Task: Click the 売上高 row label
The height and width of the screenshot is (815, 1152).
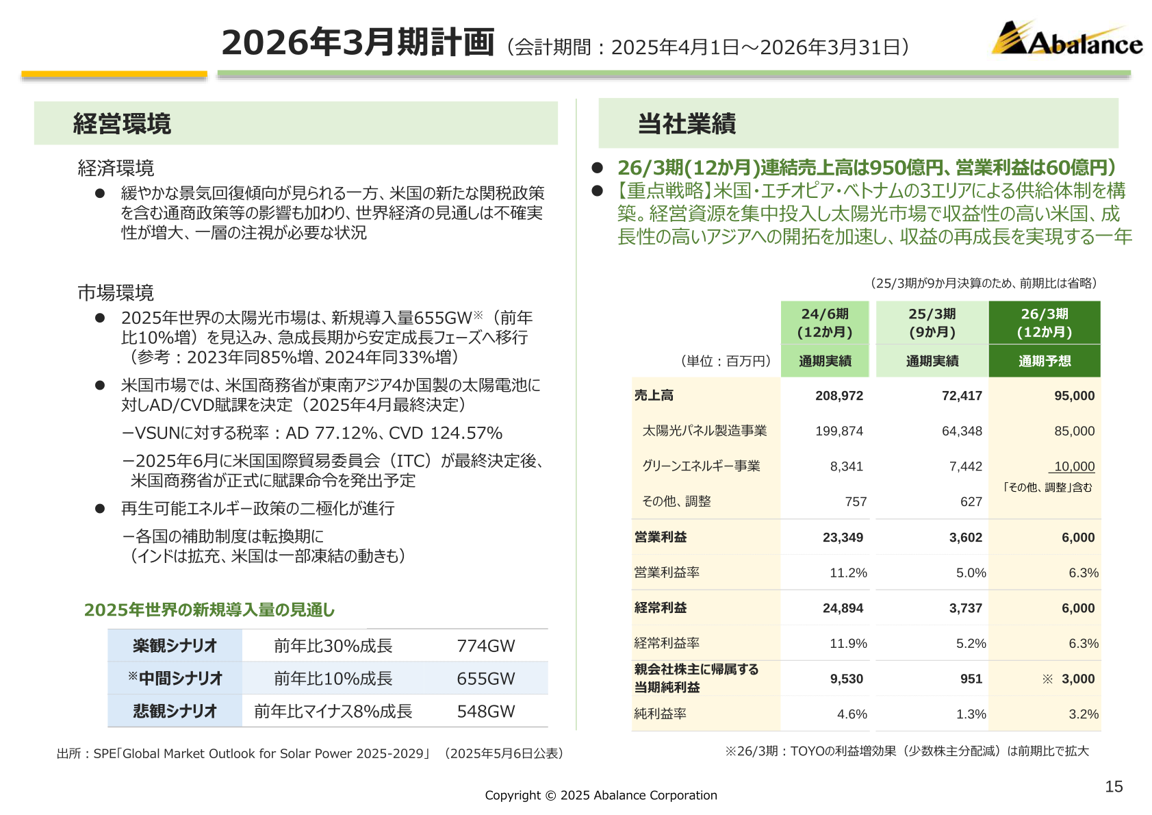Action: tap(654, 395)
